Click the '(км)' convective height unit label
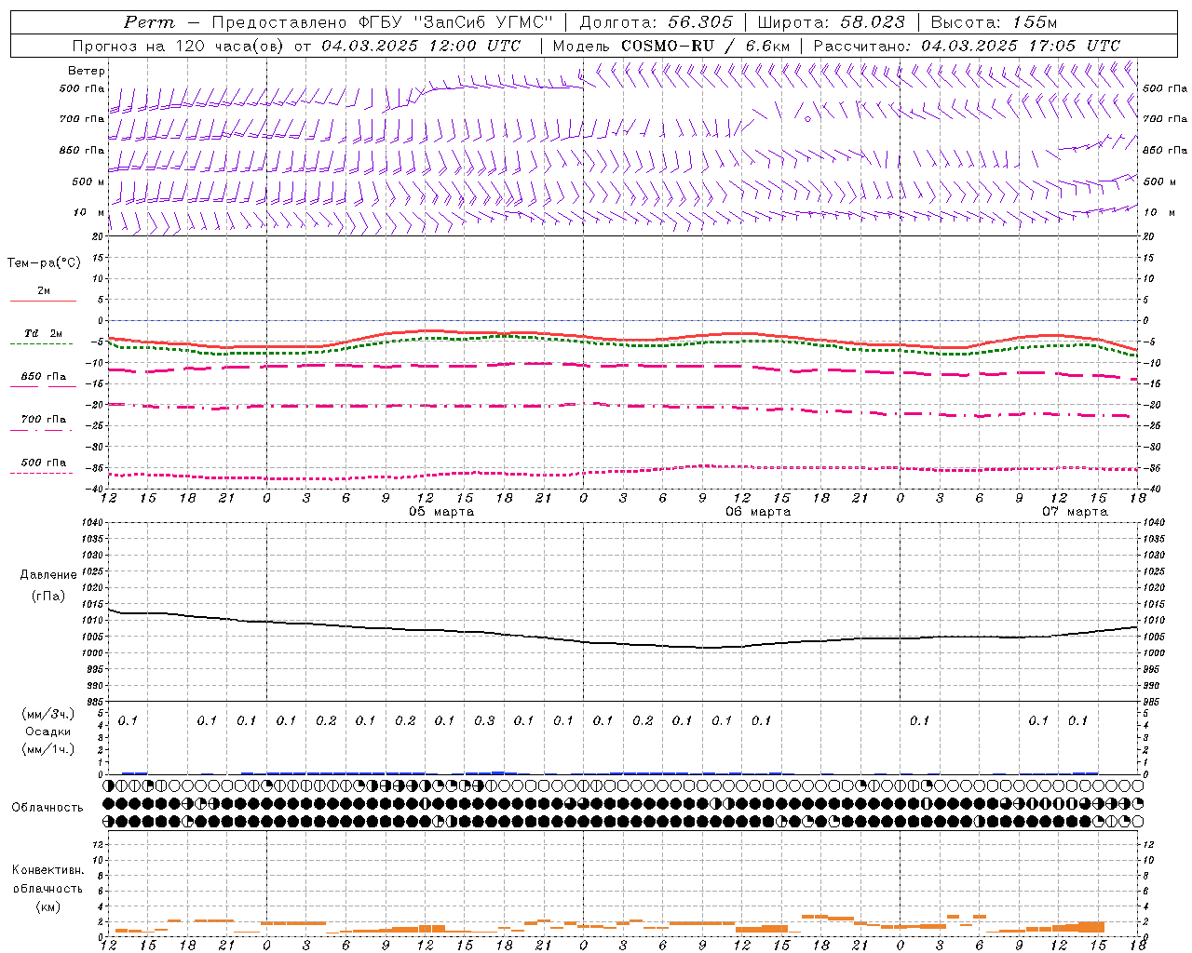This screenshot has width=1192, height=953. [x=47, y=906]
